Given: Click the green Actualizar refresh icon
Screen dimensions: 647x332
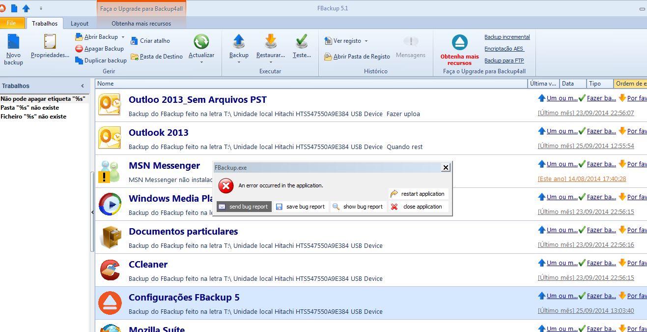Looking at the screenshot, I should click(201, 41).
